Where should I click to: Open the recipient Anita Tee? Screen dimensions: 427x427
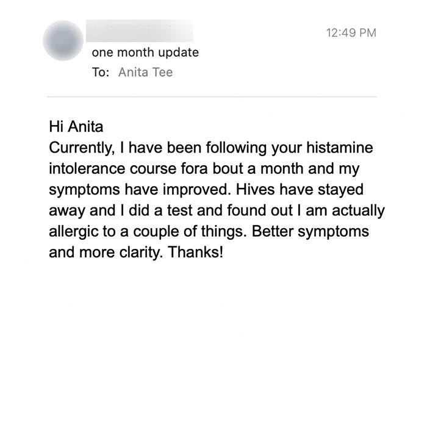(x=145, y=73)
